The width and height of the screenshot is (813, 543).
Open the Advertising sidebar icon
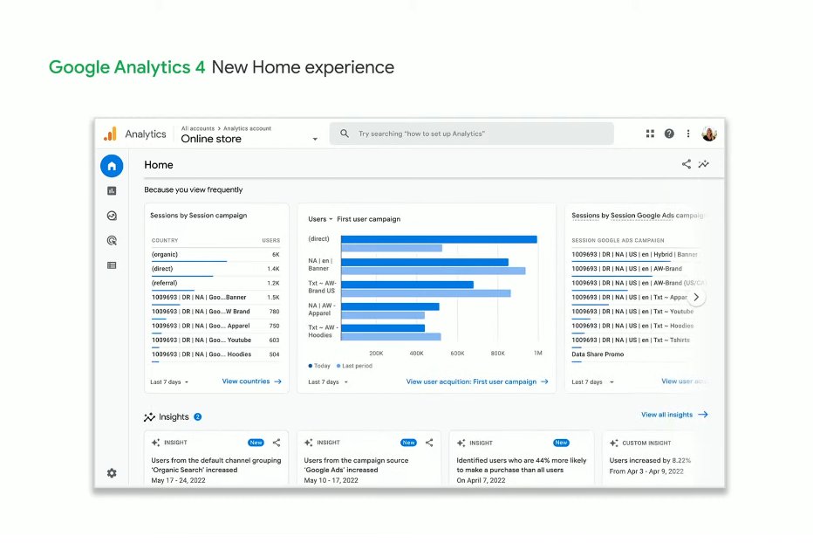point(112,240)
